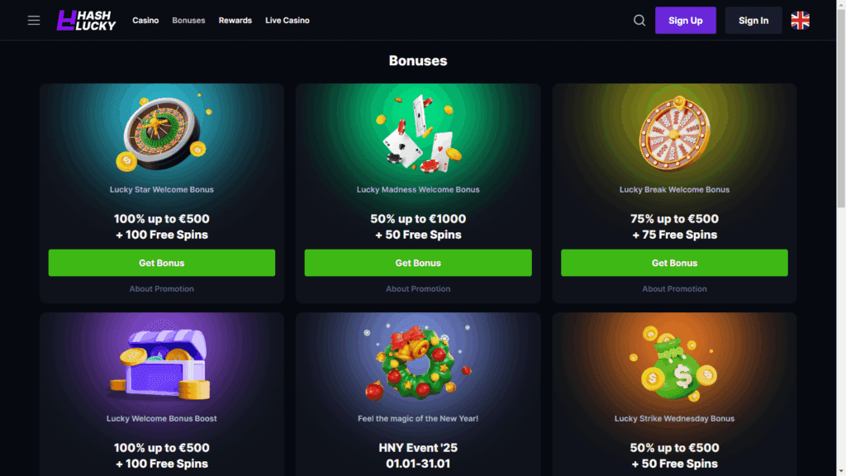Click the fortune wheel bonus image

(x=674, y=133)
